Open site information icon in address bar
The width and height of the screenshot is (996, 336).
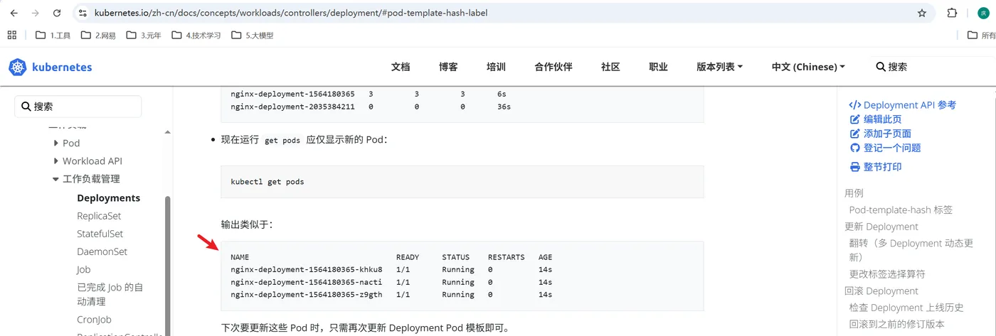click(83, 13)
